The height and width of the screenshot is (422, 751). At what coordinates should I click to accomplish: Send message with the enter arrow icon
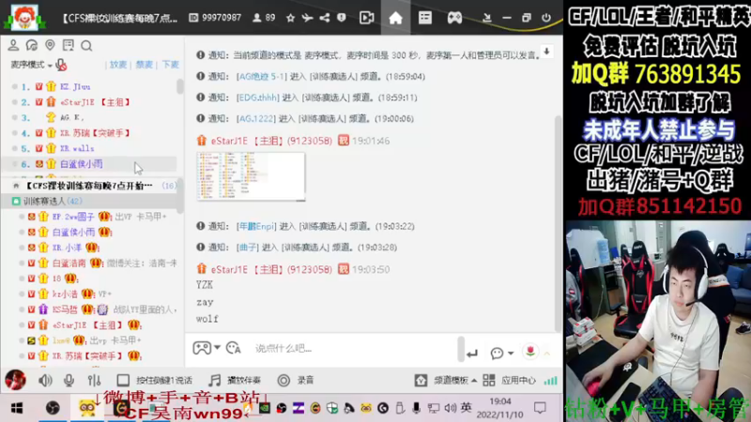click(x=472, y=354)
